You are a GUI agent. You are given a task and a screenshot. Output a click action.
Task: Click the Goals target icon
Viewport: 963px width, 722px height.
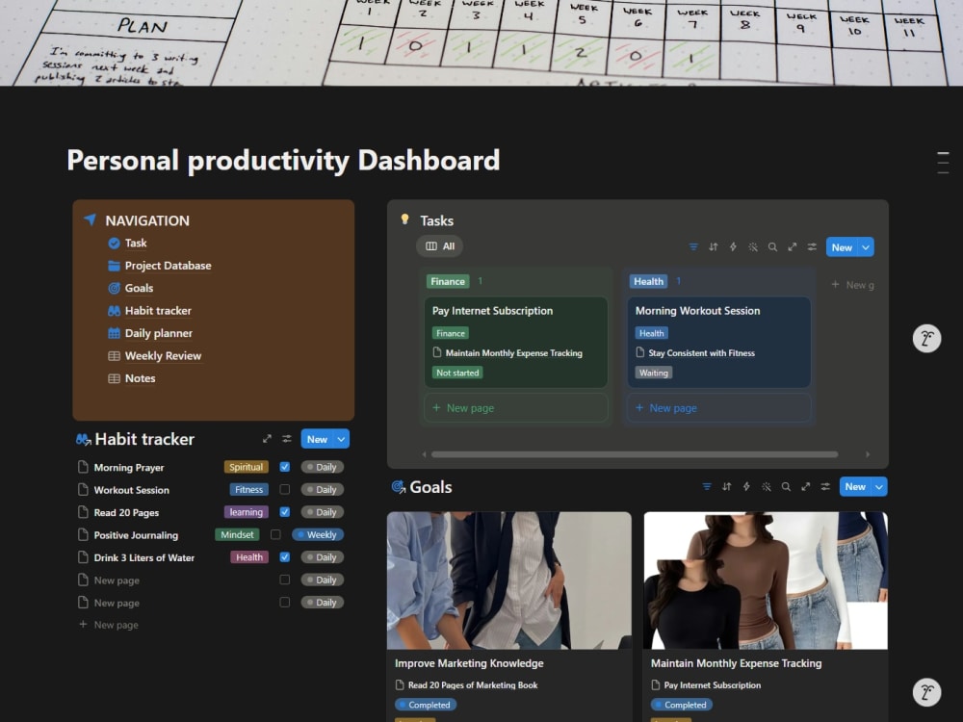(398, 487)
